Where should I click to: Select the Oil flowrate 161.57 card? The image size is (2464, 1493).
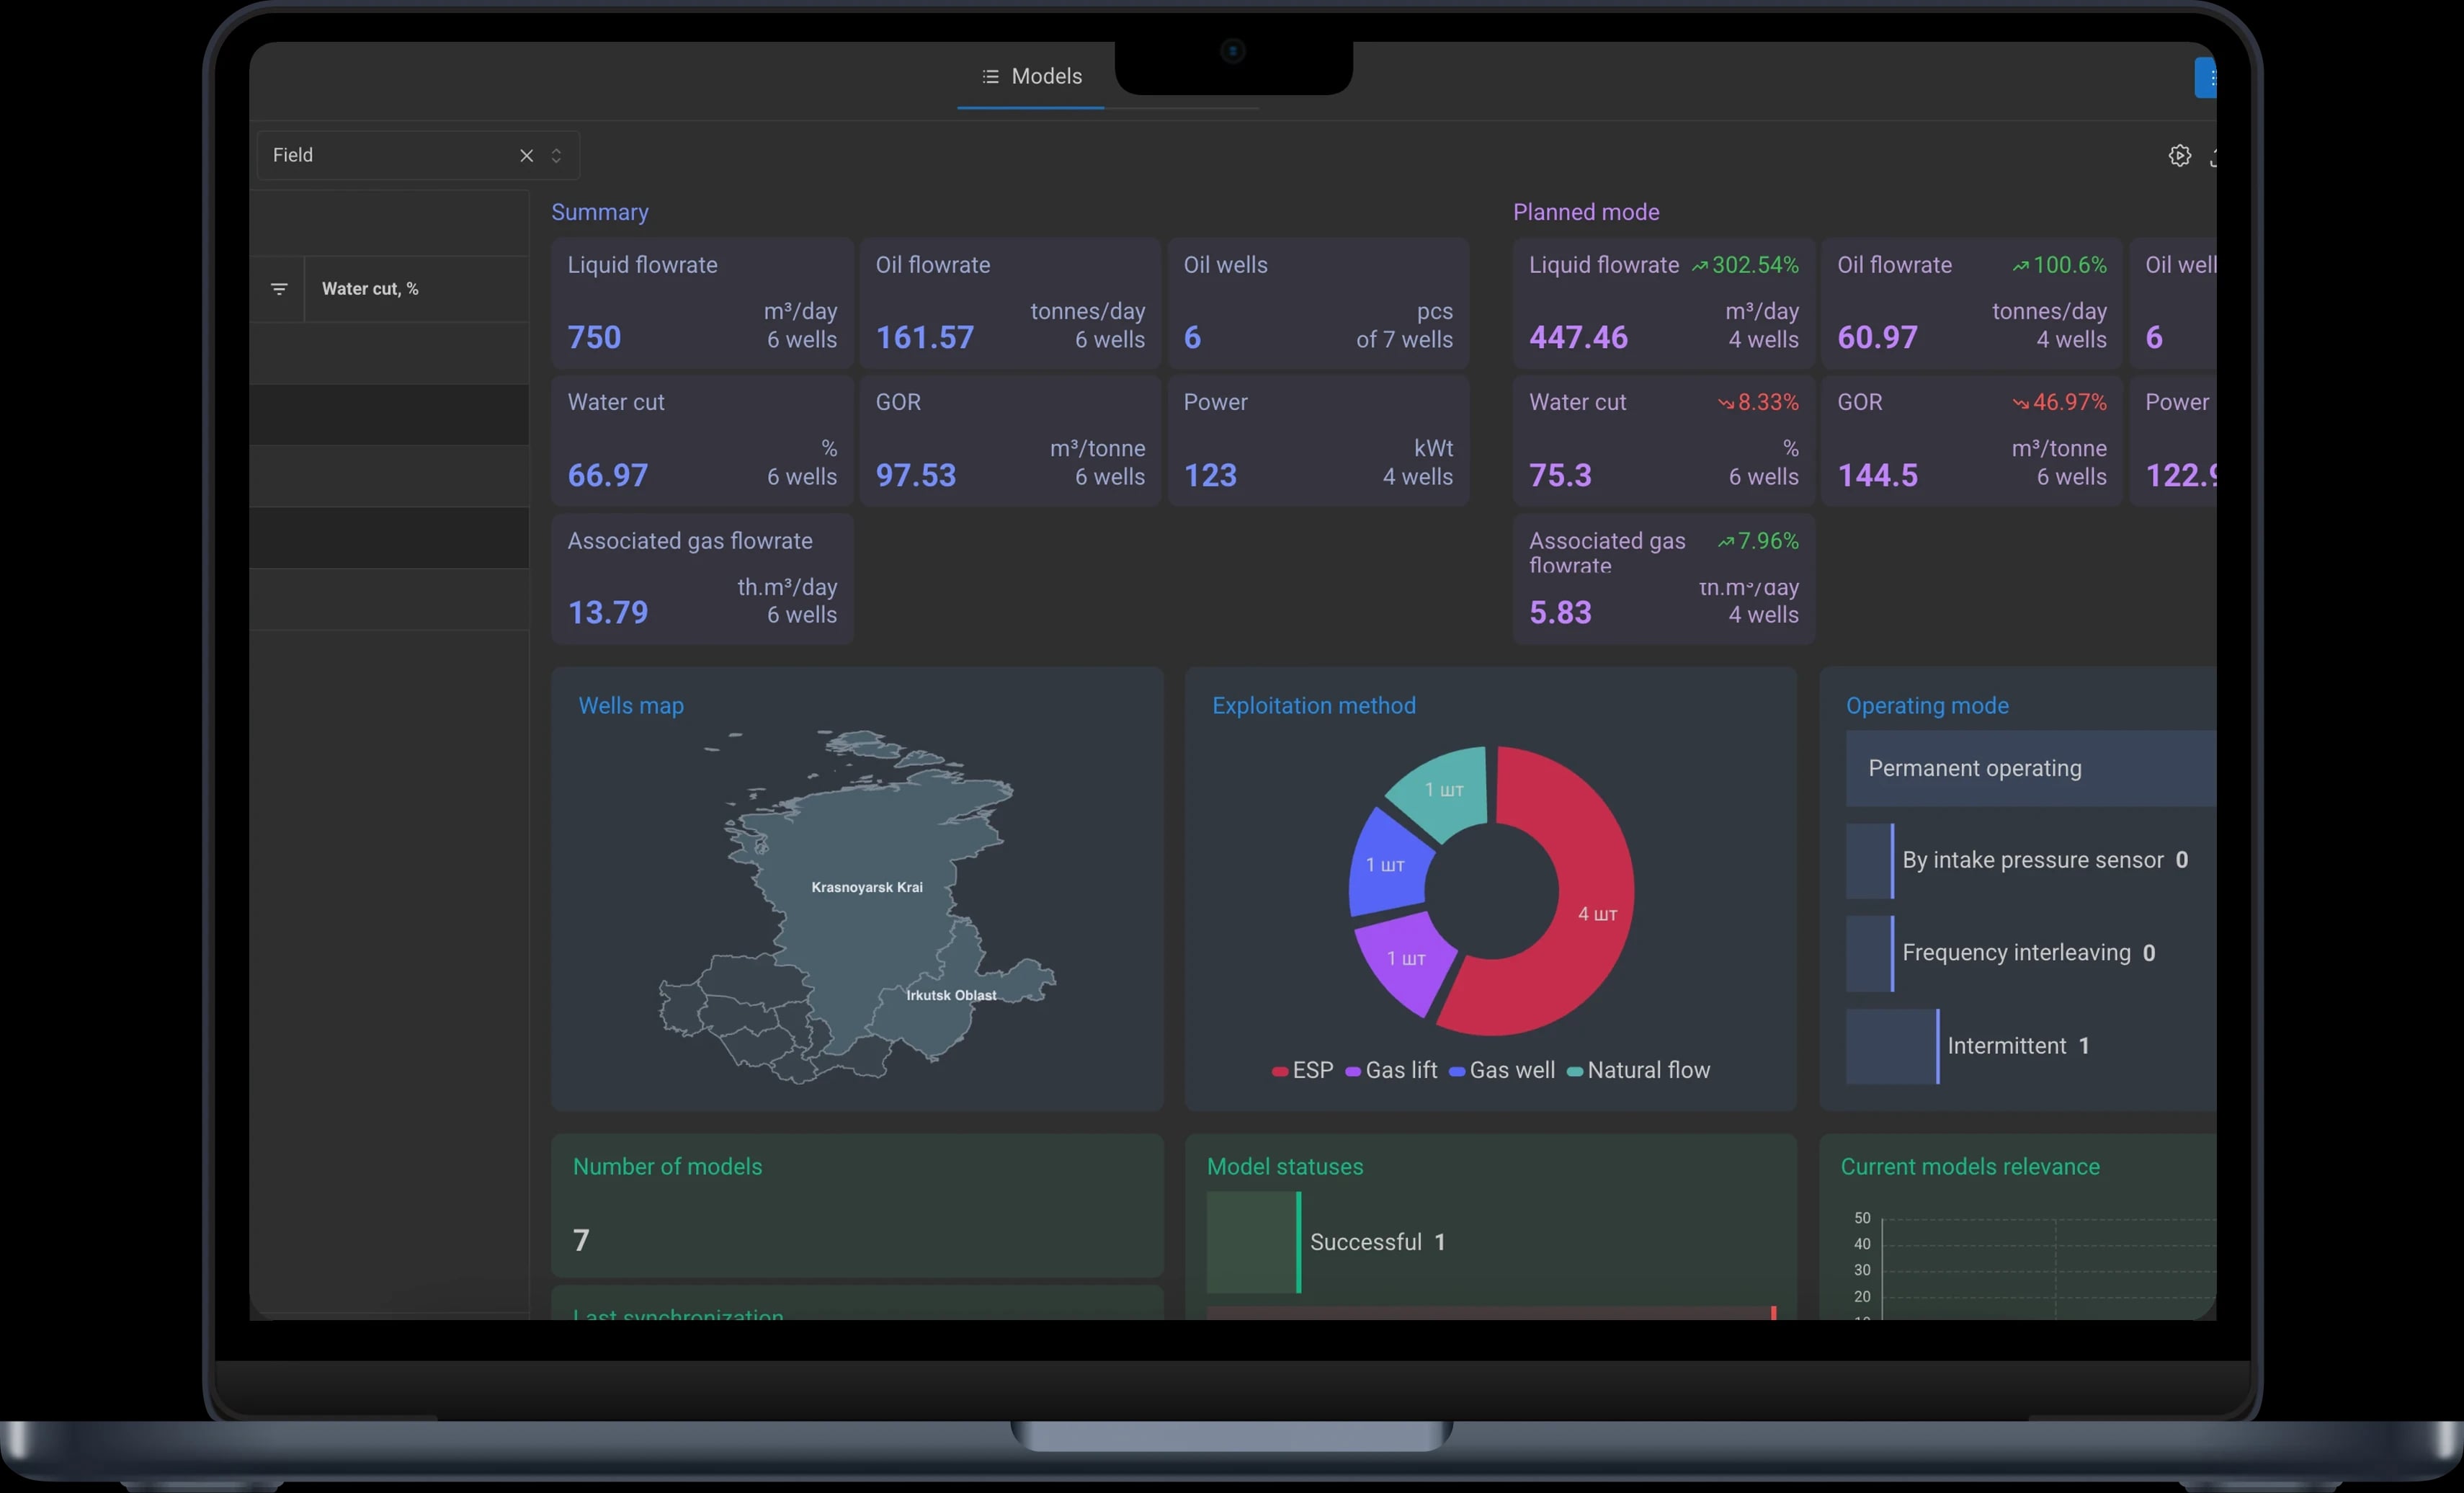click(1010, 304)
